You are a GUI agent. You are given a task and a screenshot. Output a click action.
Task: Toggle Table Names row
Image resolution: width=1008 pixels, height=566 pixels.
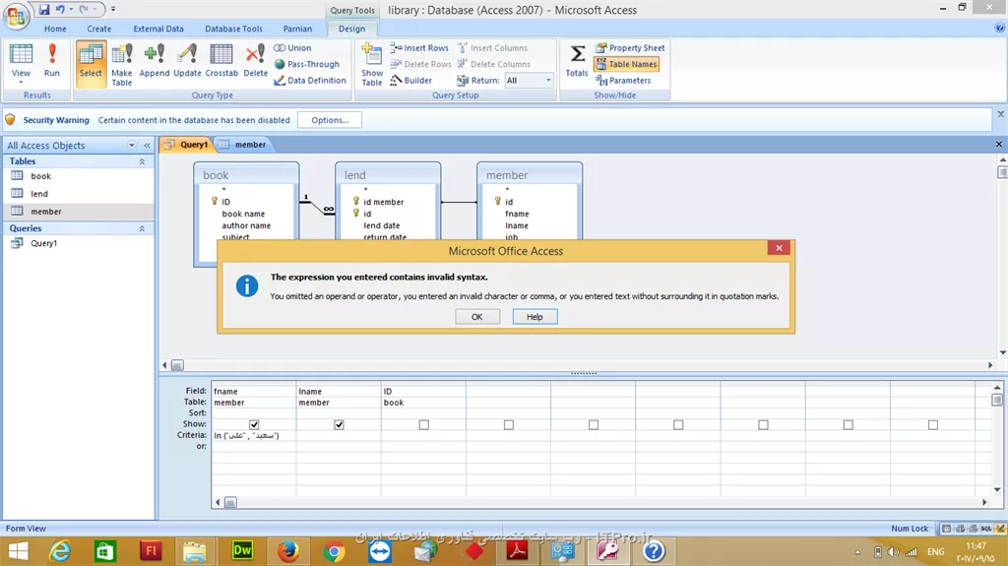626,64
